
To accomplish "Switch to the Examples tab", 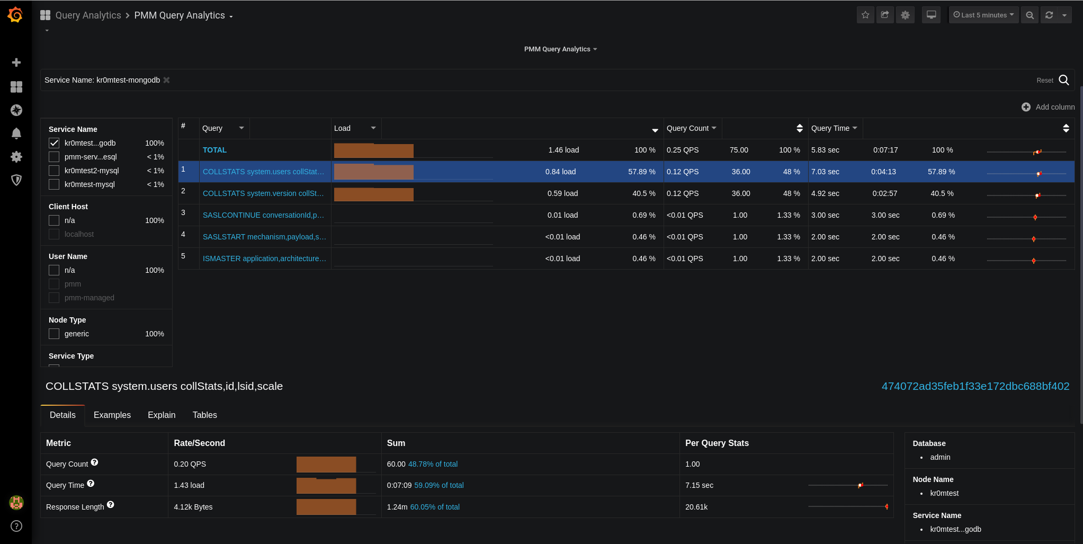I will (112, 415).
